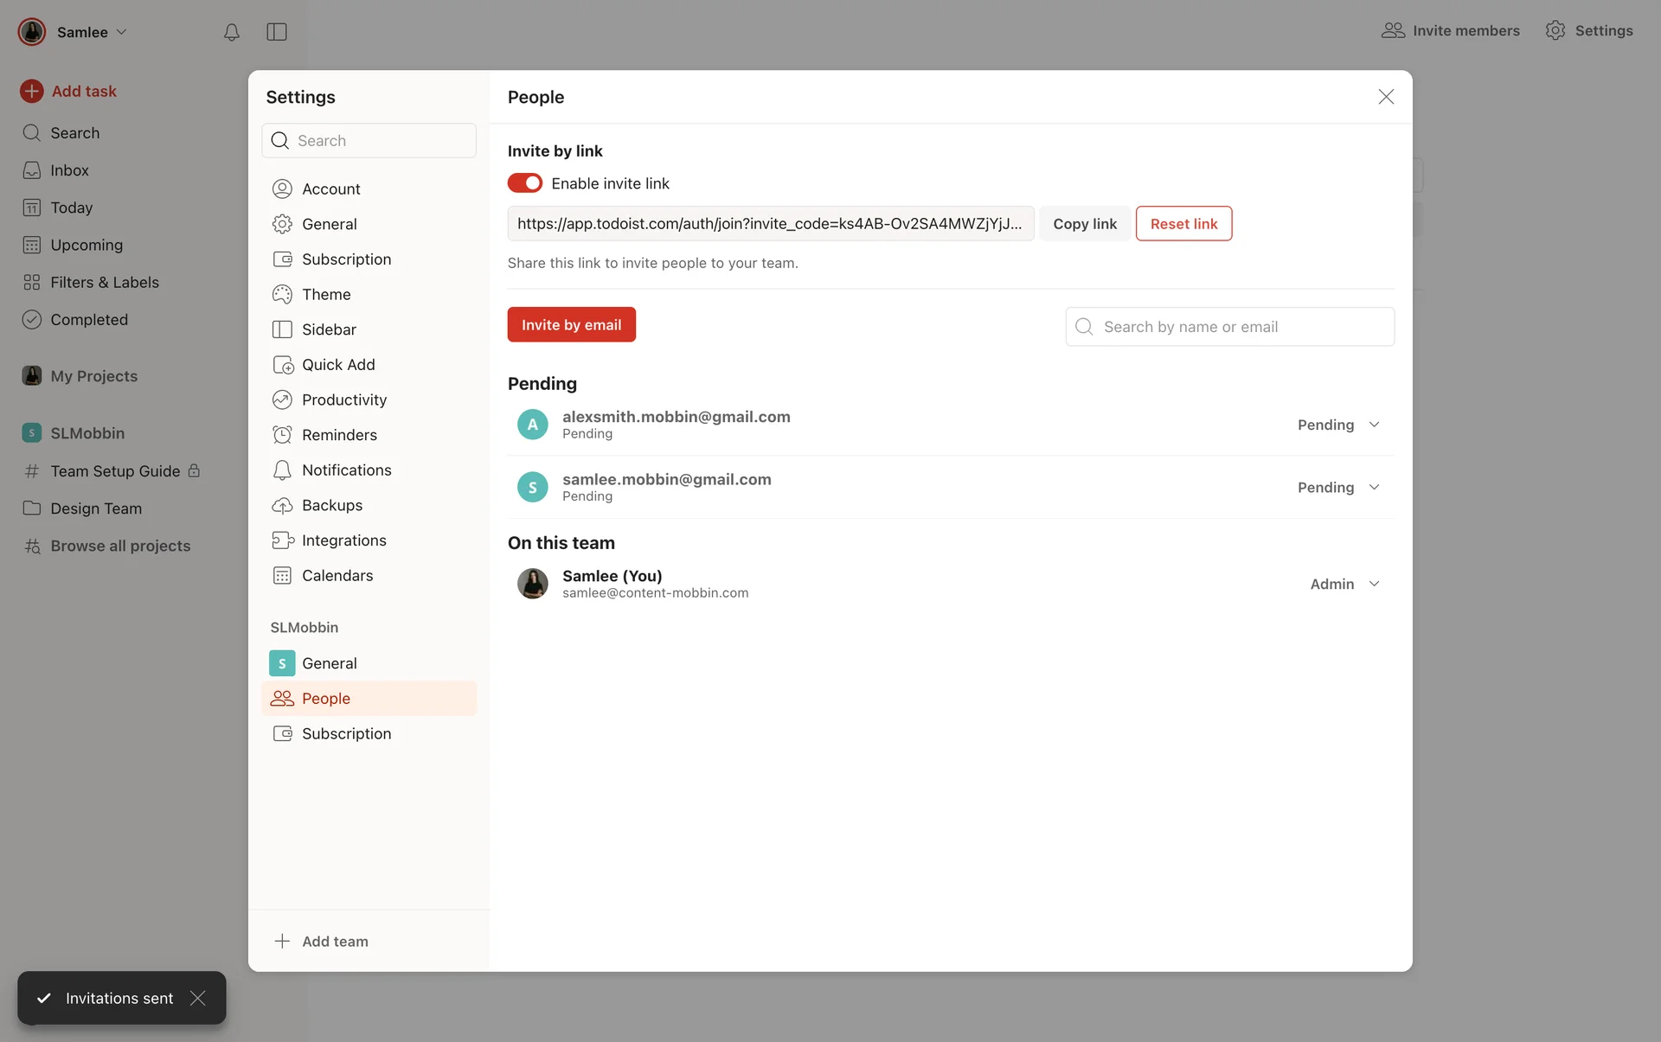Toggle sidebar panel icon in header
The width and height of the screenshot is (1661, 1042).
tap(277, 32)
